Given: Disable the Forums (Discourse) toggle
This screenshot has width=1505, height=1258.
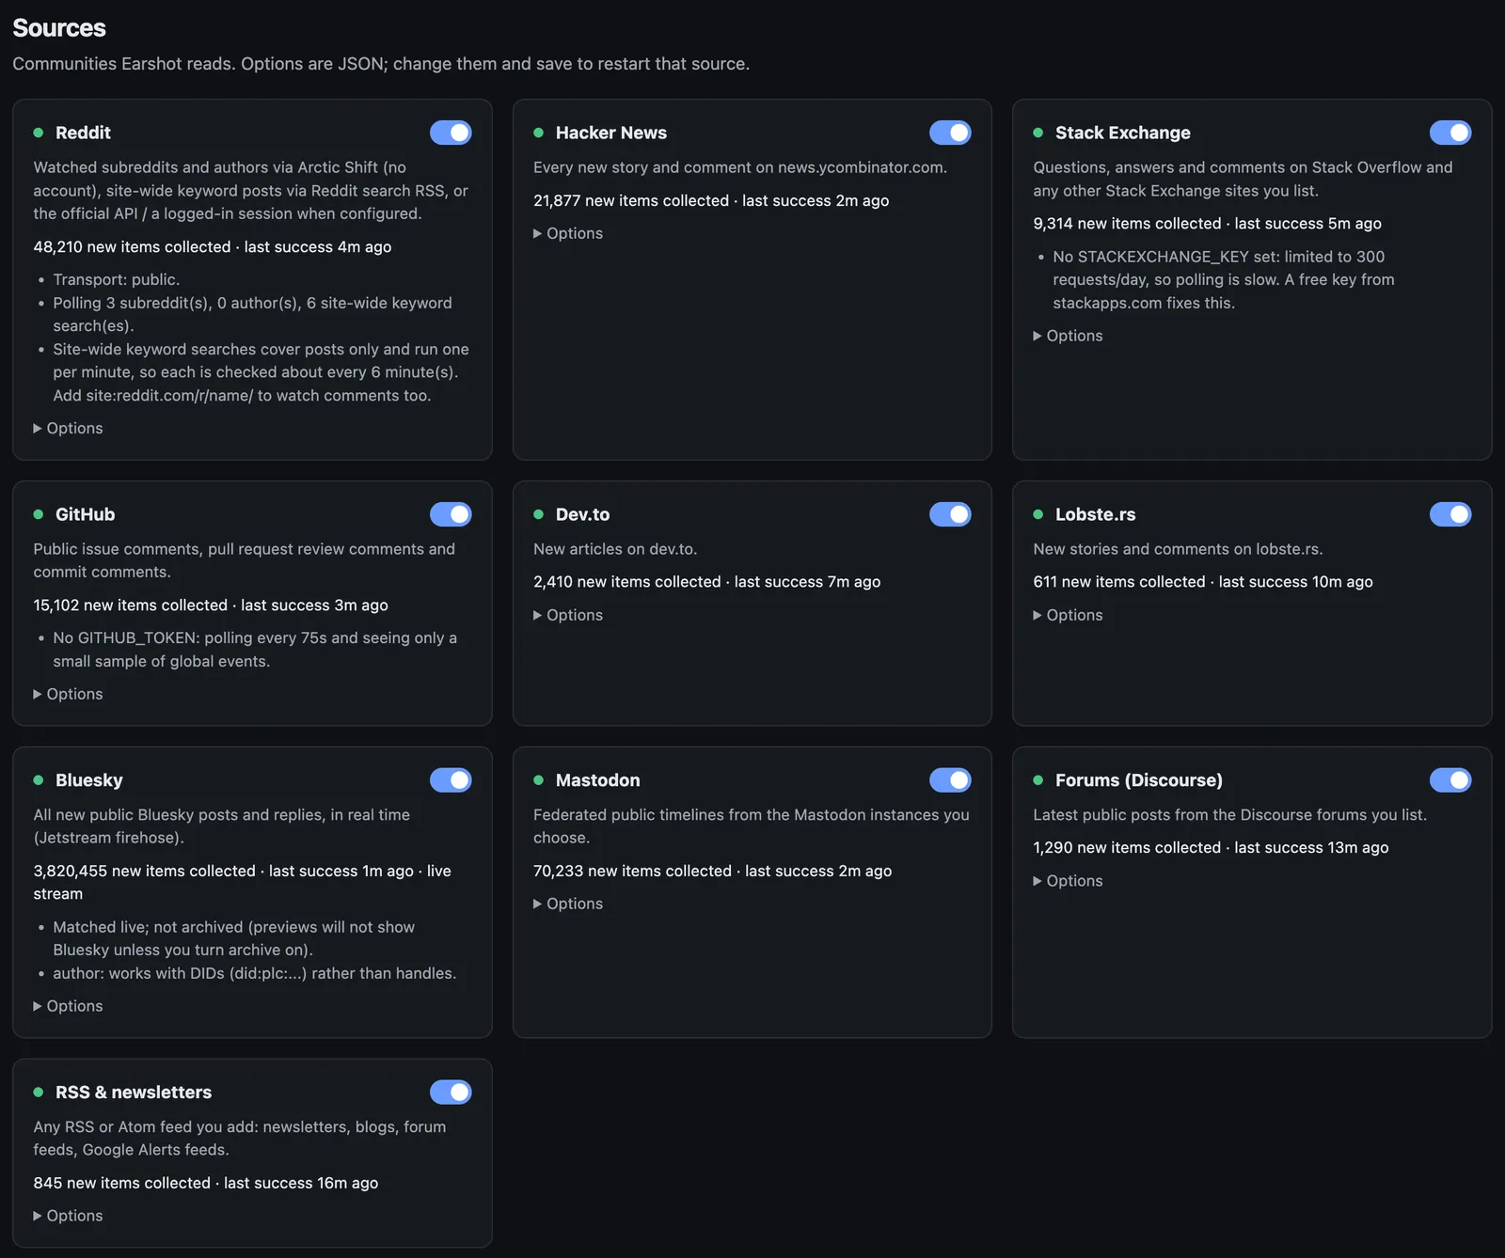Looking at the screenshot, I should pyautogui.click(x=1450, y=780).
